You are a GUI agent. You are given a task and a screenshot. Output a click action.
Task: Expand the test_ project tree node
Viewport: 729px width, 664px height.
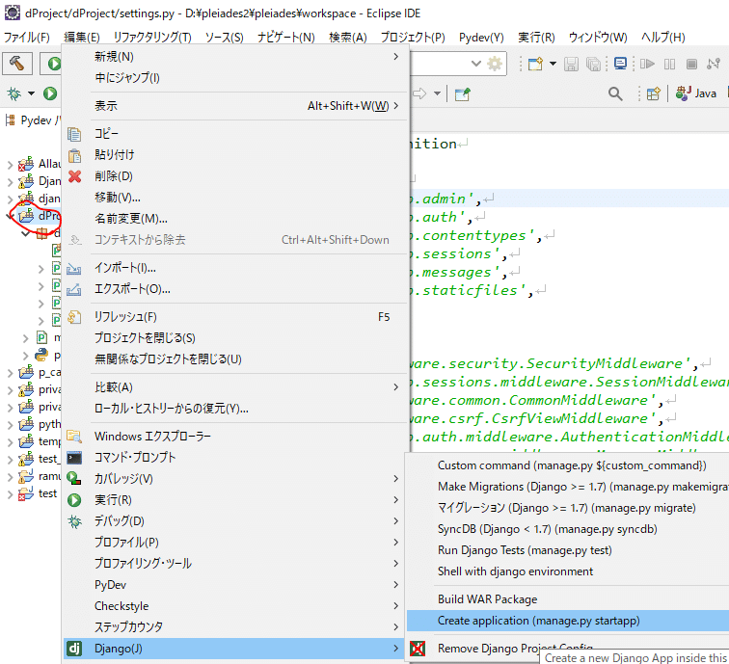point(10,460)
